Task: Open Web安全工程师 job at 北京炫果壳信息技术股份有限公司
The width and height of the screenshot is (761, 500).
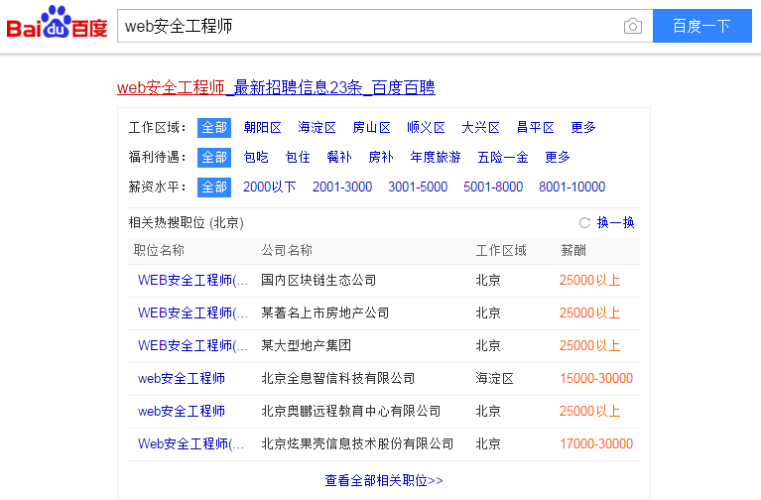Action: 190,443
